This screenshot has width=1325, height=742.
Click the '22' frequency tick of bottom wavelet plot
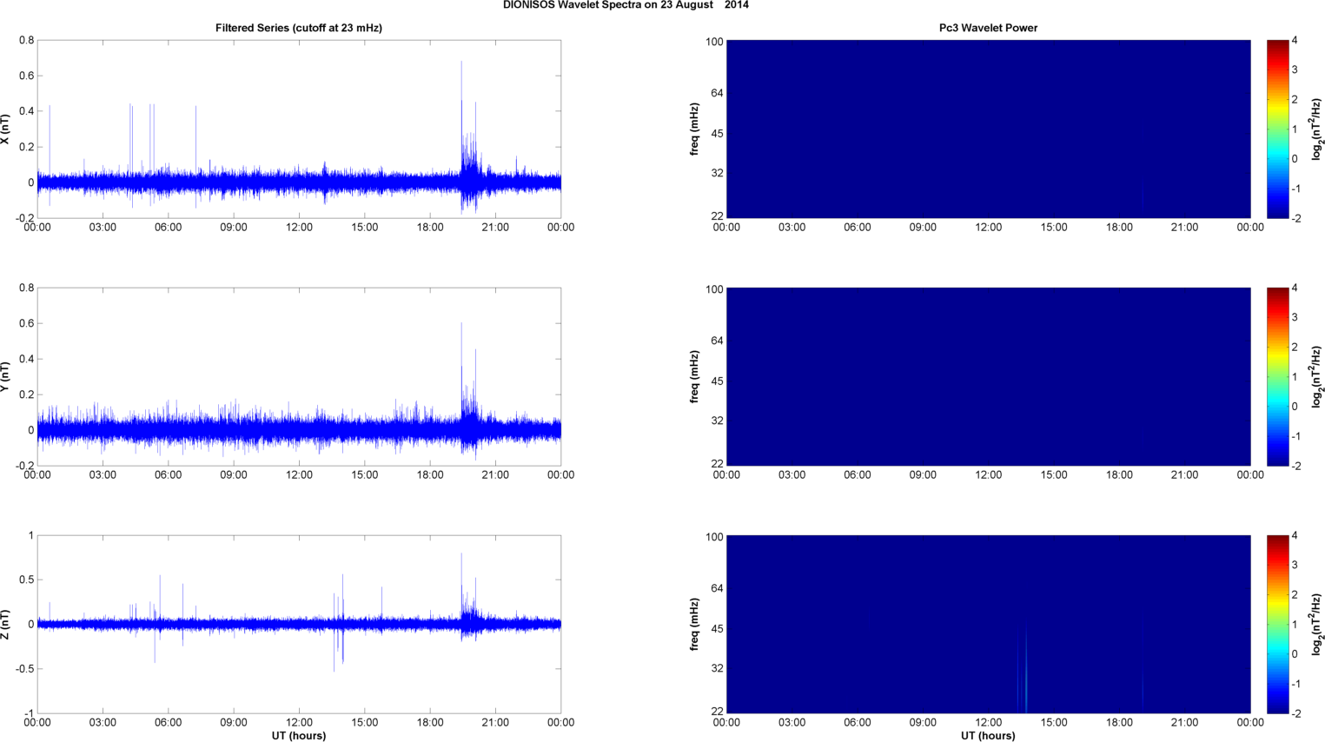(717, 712)
